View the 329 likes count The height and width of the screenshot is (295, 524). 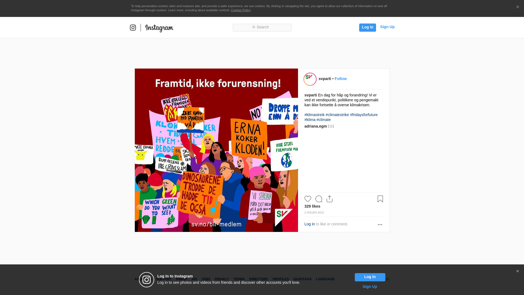(x=312, y=206)
